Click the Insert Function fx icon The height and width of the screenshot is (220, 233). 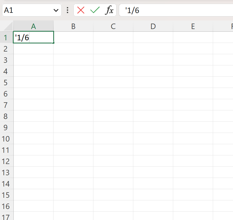point(110,10)
